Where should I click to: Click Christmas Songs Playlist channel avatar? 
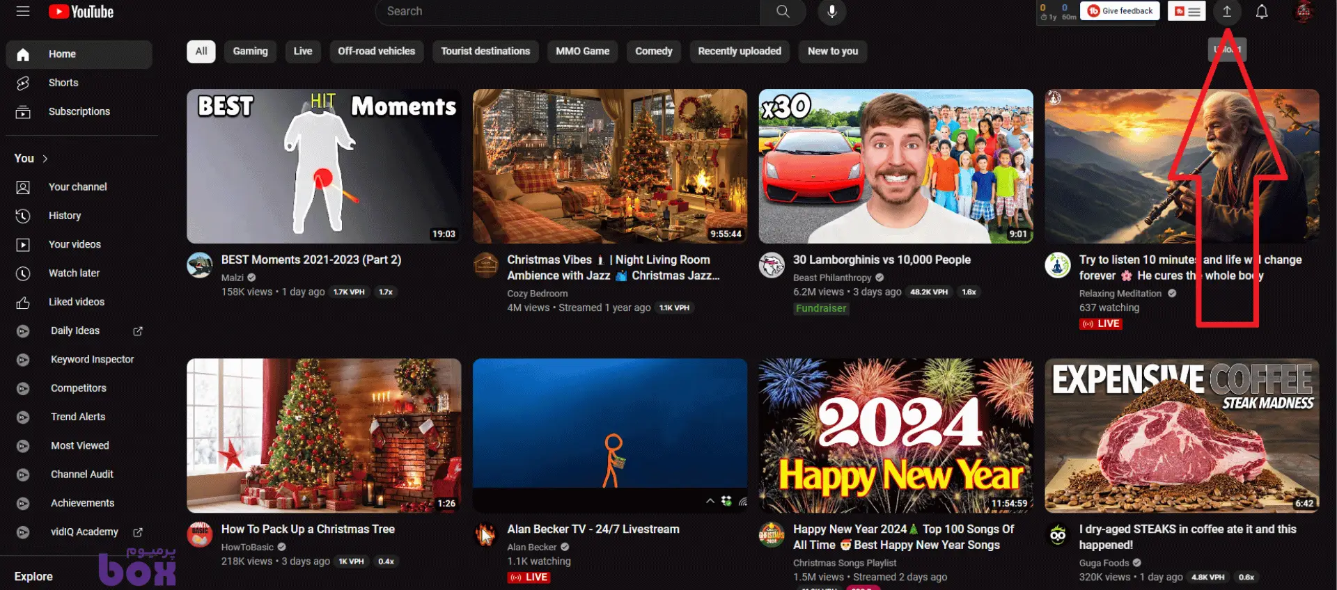(772, 535)
